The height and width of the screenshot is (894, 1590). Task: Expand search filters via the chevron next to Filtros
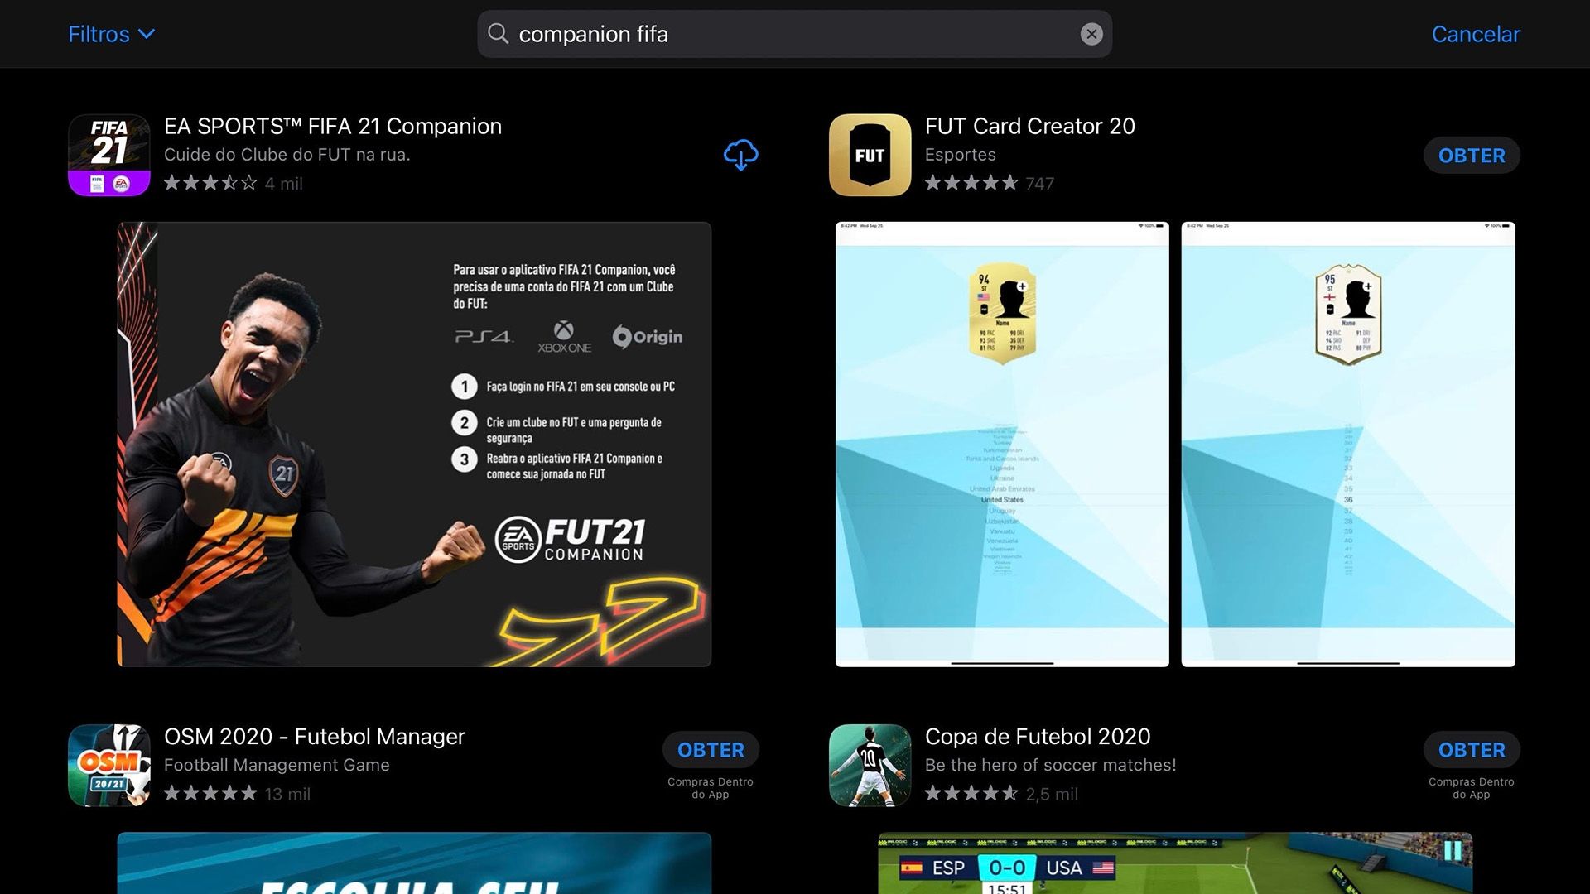(147, 35)
